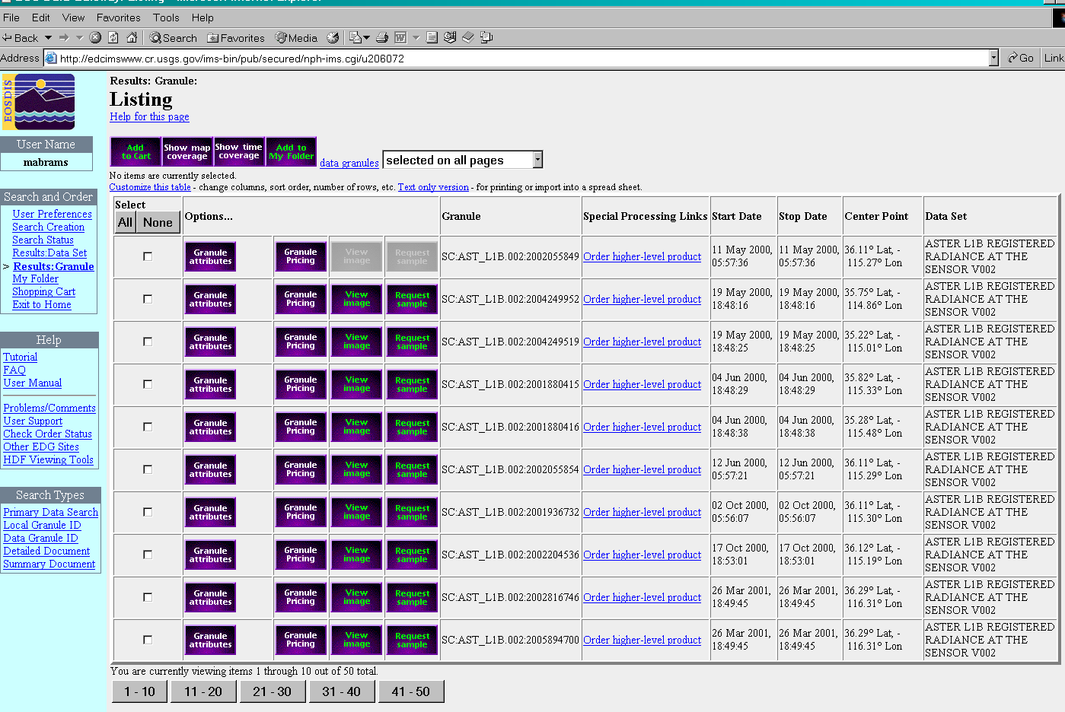Screen dimensions: 1065x712
Task: Open the 'data granules' link
Action: (349, 163)
